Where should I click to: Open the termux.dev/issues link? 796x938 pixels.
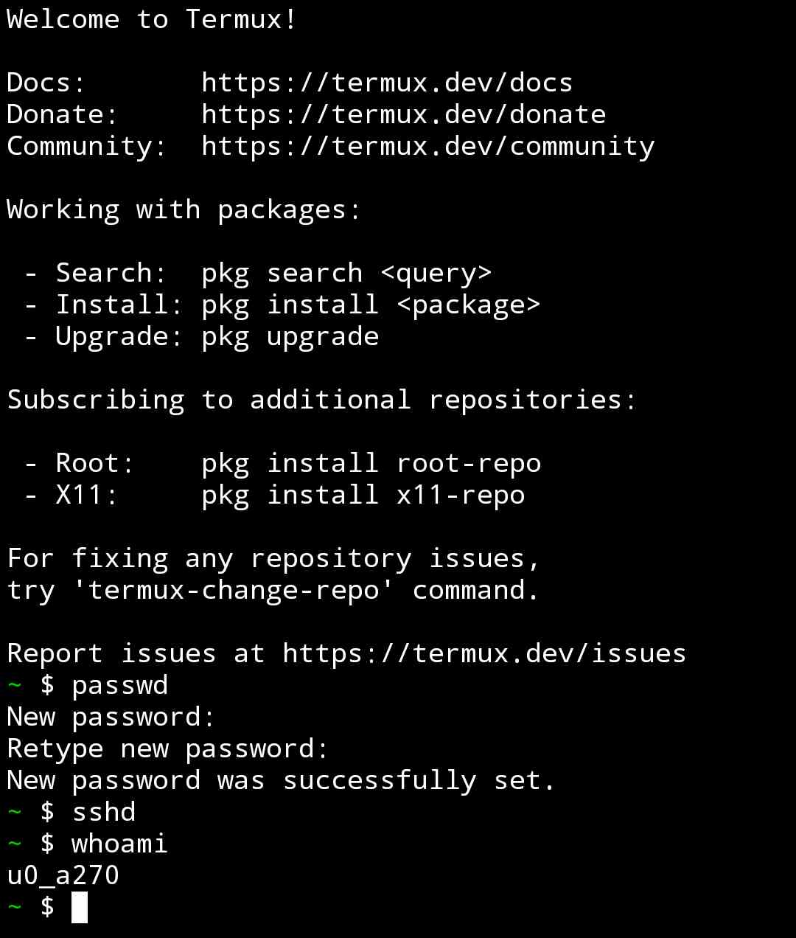[484, 653]
